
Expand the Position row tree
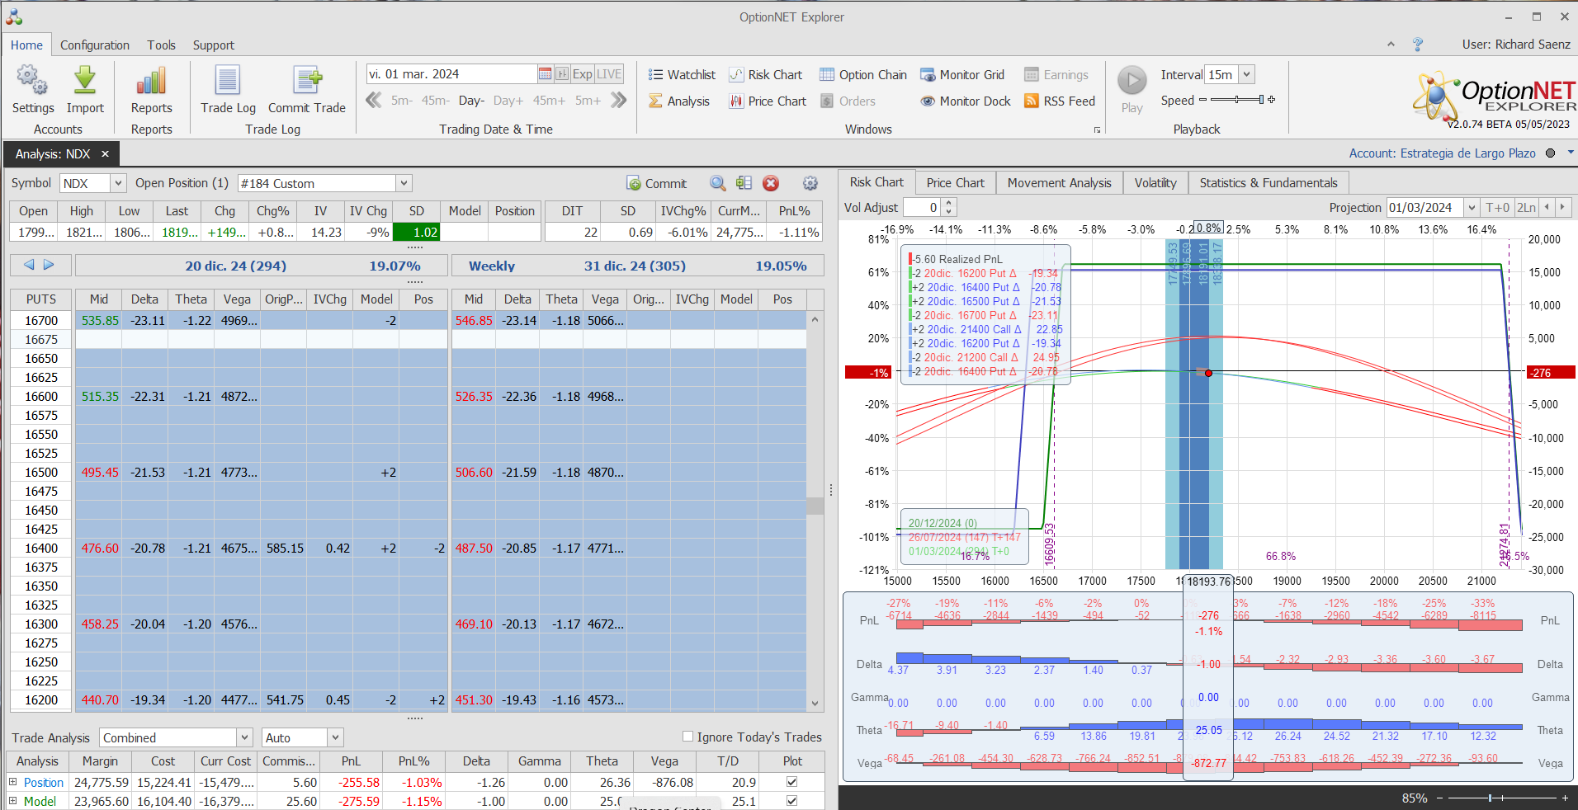pos(12,782)
